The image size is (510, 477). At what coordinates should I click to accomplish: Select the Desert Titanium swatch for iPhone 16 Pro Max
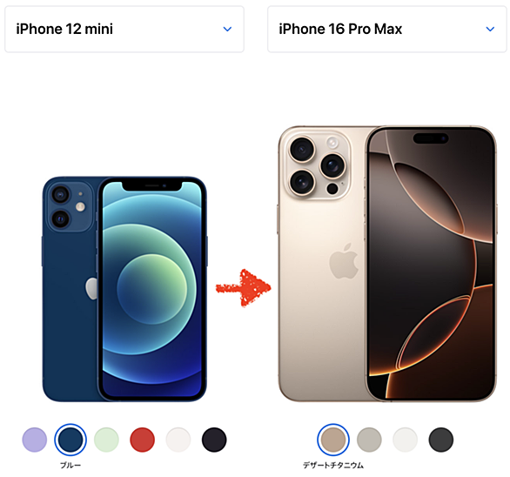pyautogui.click(x=333, y=440)
